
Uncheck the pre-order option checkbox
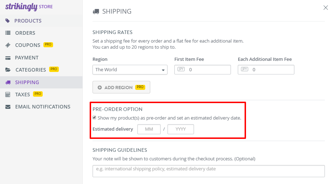[94, 118]
